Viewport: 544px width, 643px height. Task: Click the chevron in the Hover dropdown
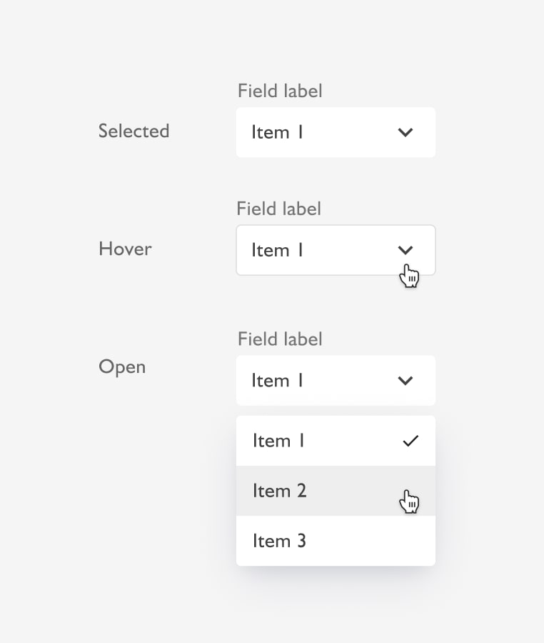(405, 250)
